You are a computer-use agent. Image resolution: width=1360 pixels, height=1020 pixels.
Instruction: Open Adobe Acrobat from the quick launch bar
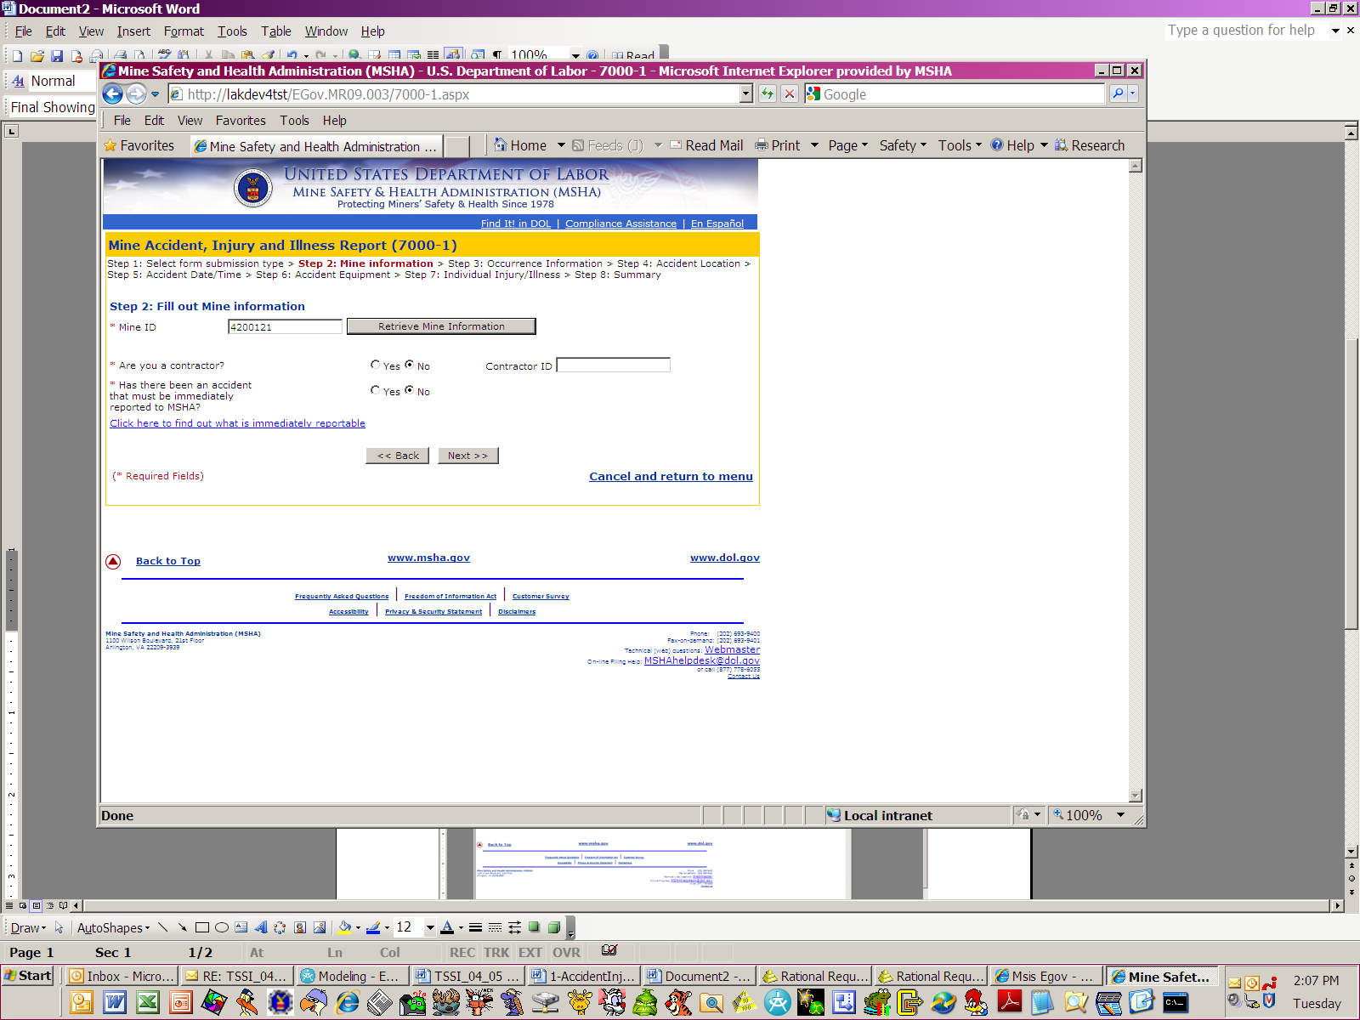click(1009, 1003)
